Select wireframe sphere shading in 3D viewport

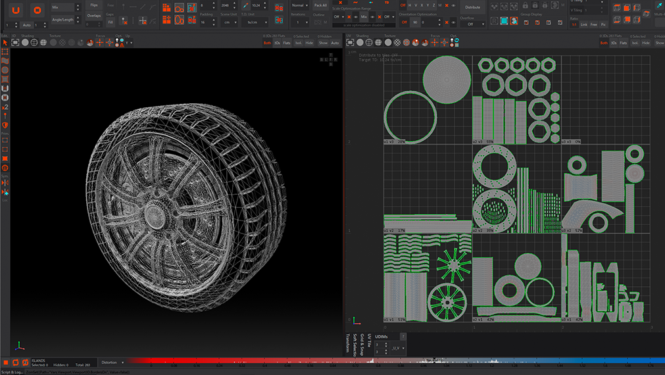34,42
